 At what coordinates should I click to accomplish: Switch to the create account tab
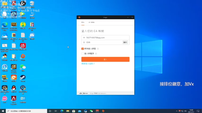(x=92, y=22)
